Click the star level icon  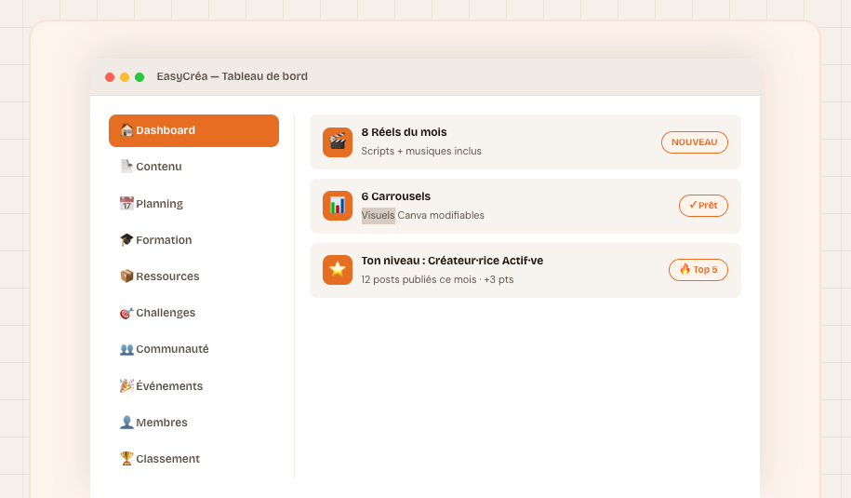click(x=337, y=270)
